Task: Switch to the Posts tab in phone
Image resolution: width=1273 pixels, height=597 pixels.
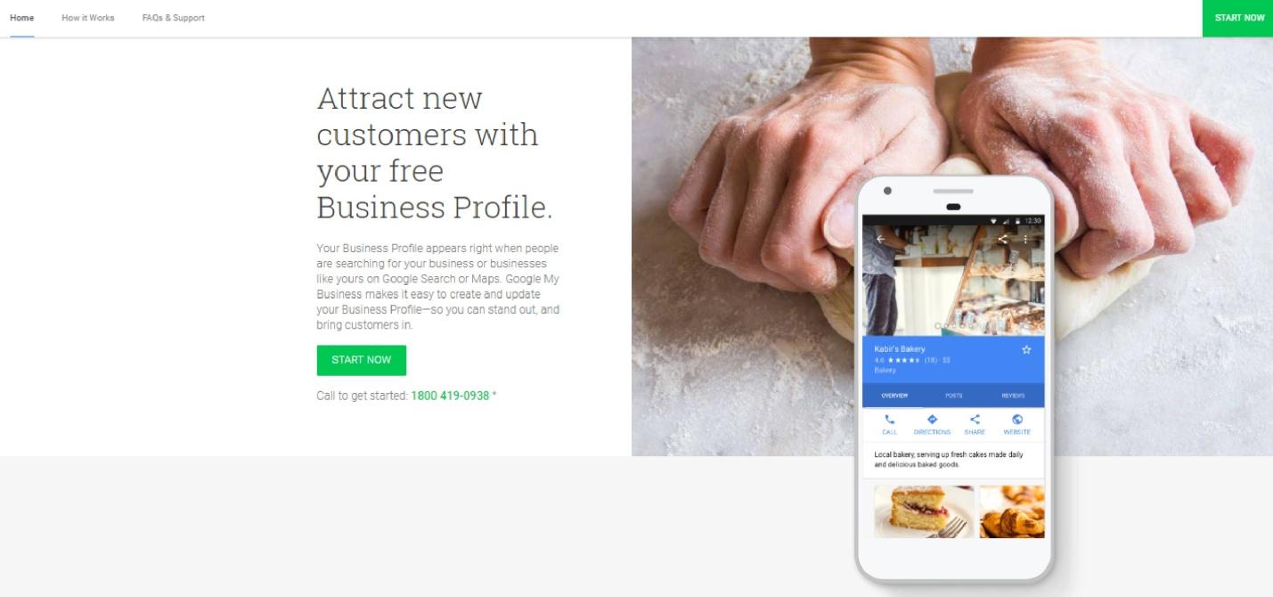Action: point(953,396)
